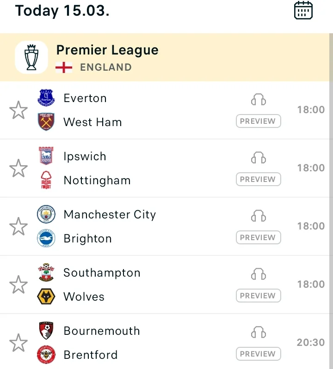Open audio commentary for Ipswich vs Nottingham
333x369 pixels.
(259, 157)
